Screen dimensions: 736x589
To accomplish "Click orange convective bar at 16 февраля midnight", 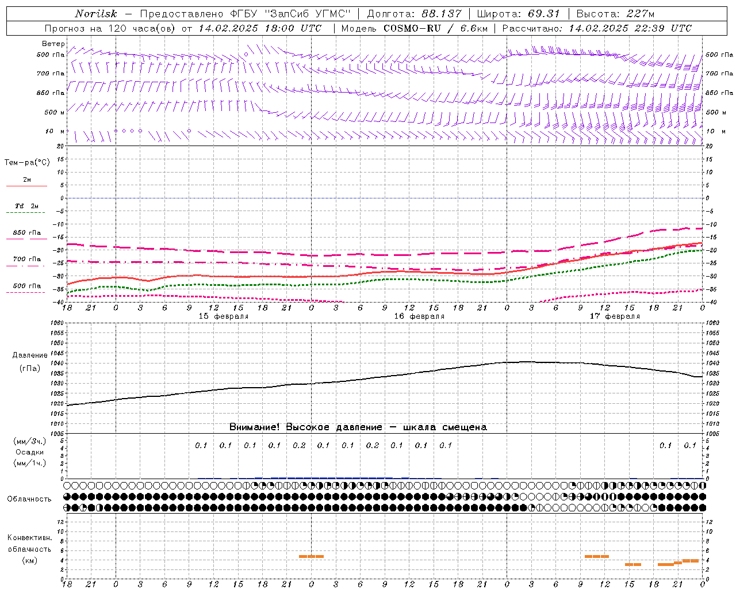I will point(311,556).
